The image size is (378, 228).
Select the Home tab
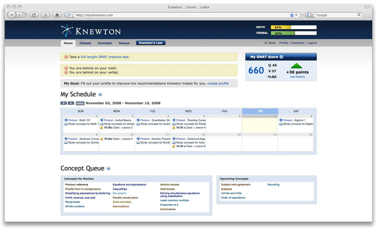point(68,43)
